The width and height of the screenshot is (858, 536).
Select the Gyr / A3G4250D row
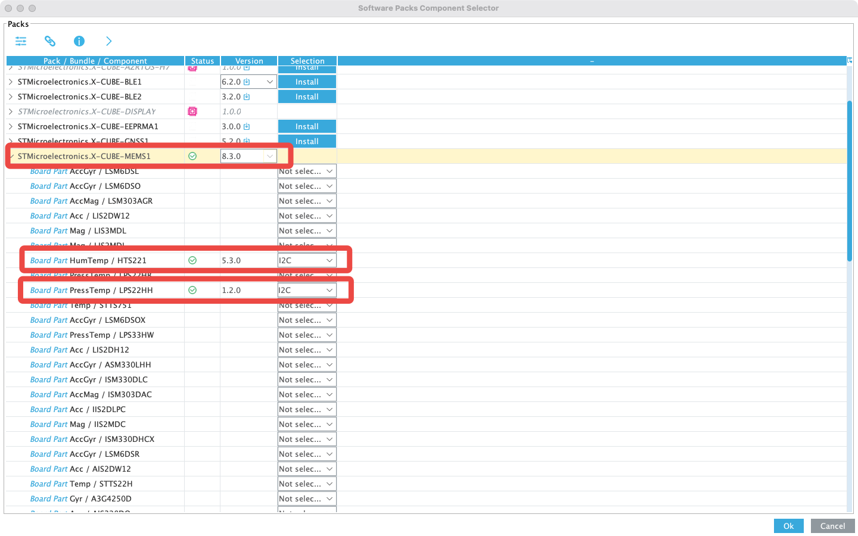(x=427, y=498)
